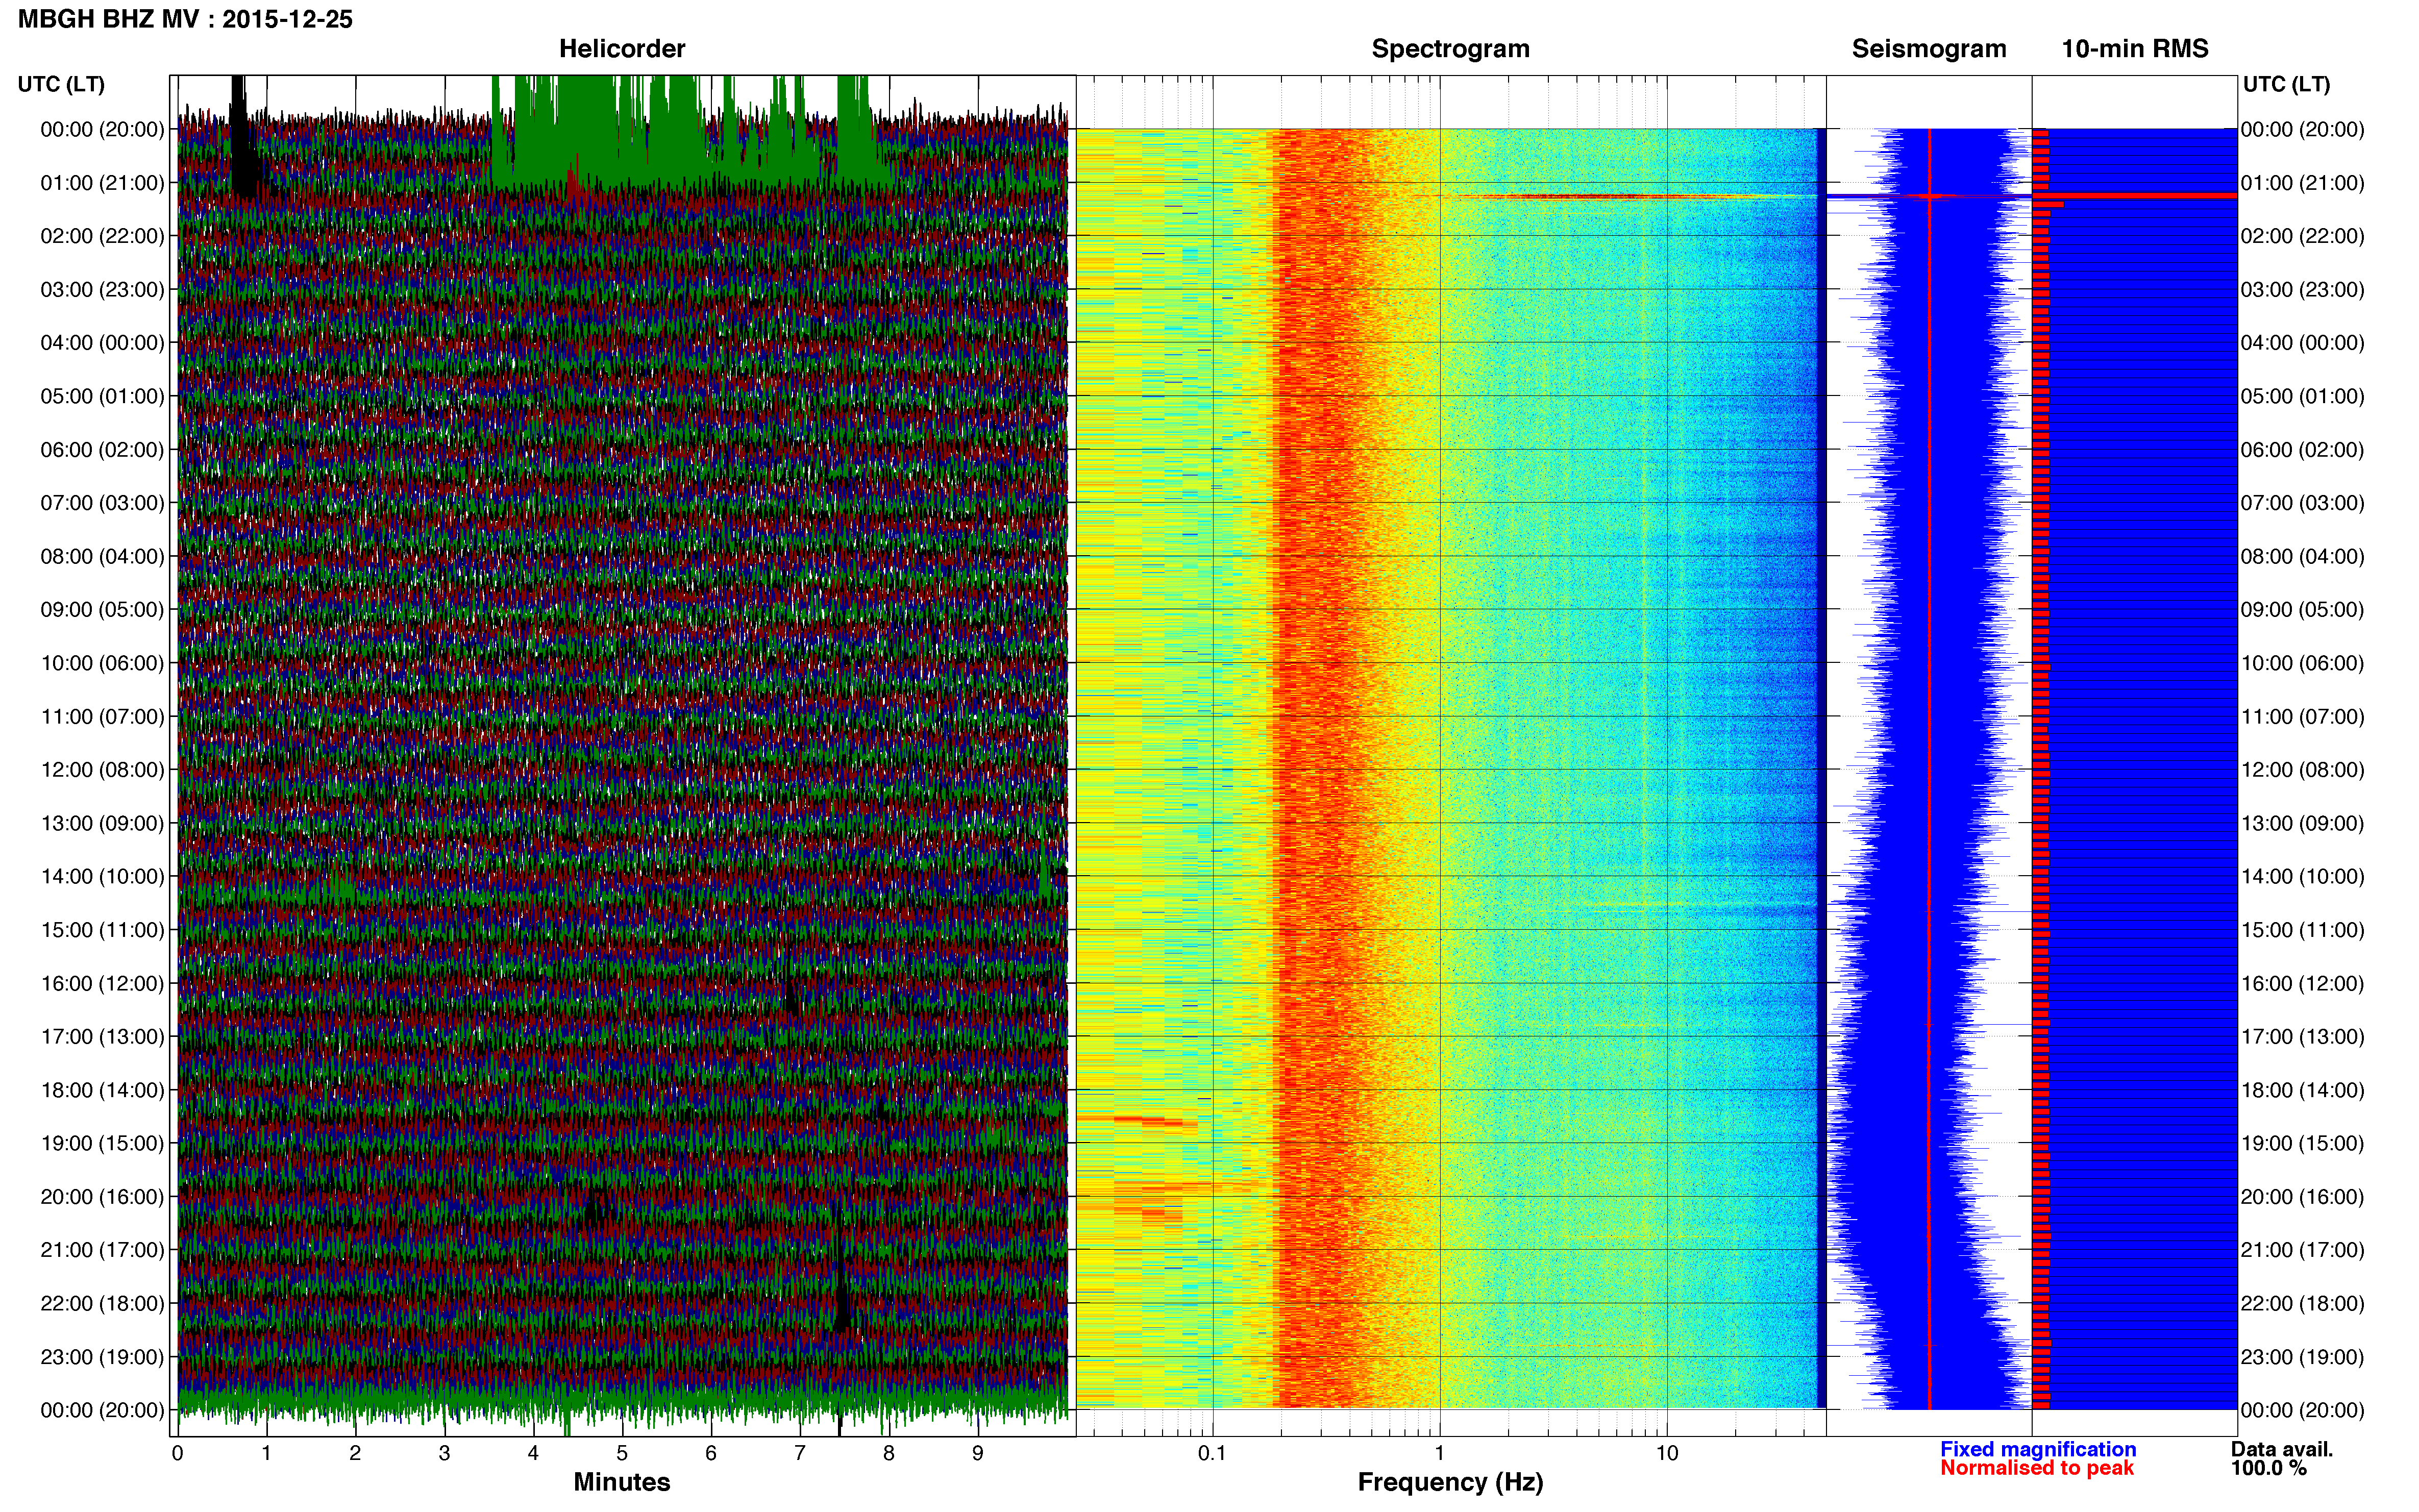
Task: Click the left '16:00 (12:00)' time label
Action: 102,983
